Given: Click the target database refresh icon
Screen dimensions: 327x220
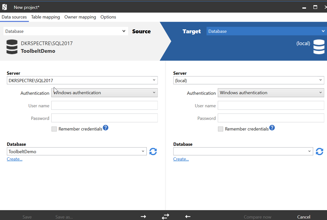Looking at the screenshot, I should [x=319, y=152].
